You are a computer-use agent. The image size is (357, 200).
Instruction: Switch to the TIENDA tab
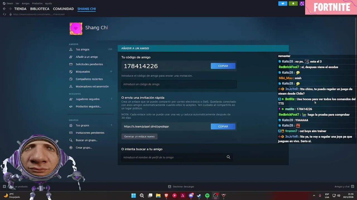[20, 9]
